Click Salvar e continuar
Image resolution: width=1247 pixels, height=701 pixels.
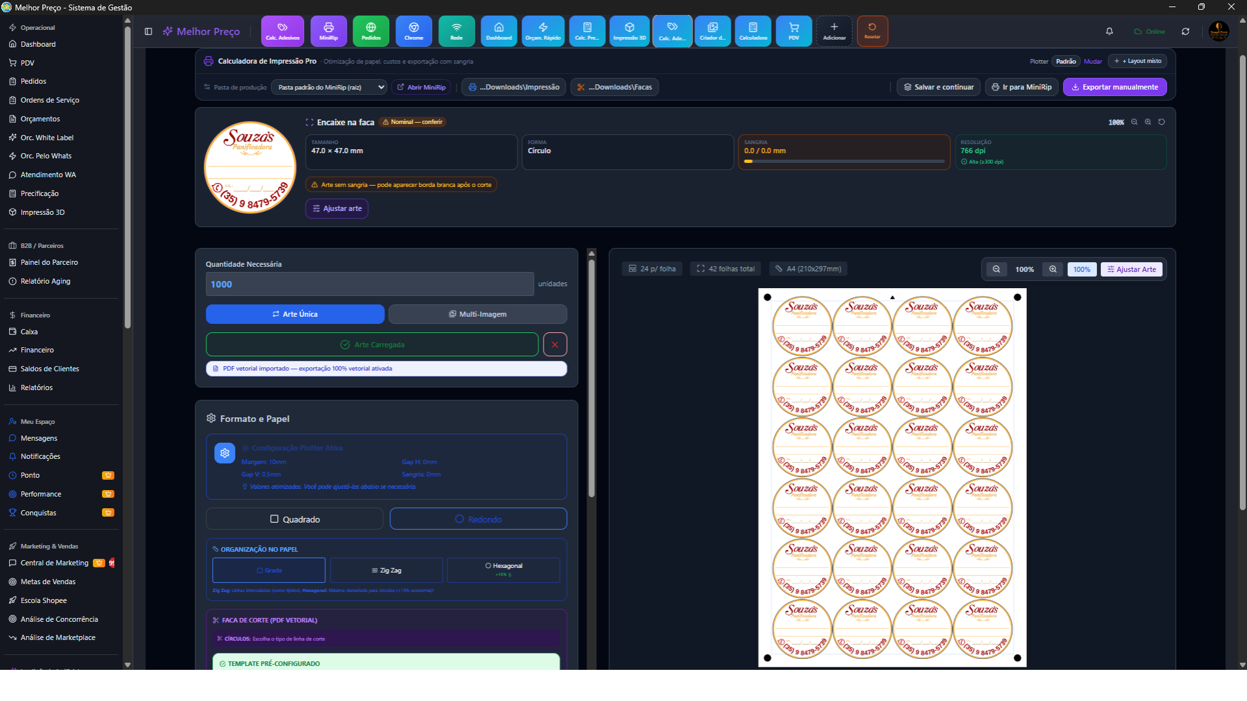(x=938, y=87)
